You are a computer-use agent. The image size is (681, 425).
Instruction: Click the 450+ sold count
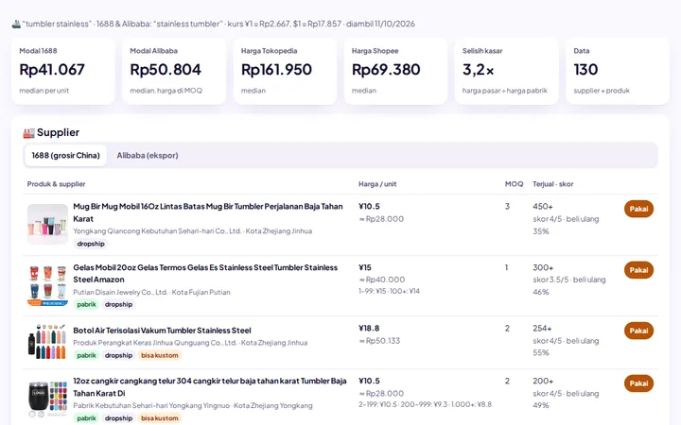coord(543,207)
